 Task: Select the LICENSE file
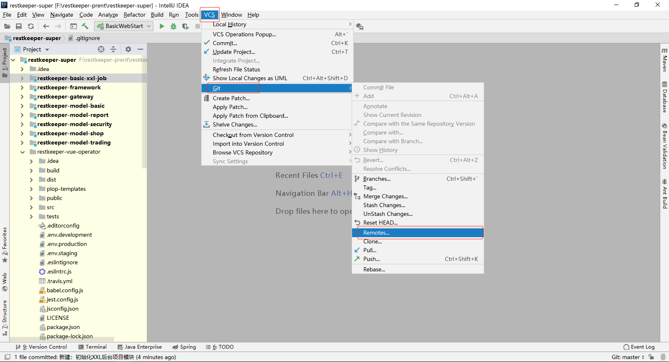58,318
